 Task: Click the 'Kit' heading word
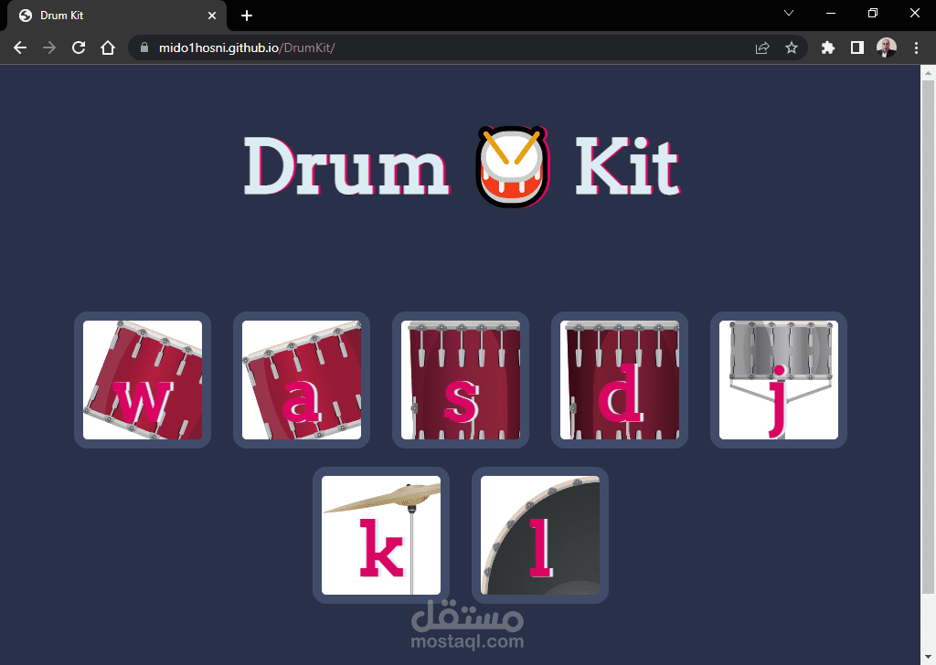coord(627,166)
